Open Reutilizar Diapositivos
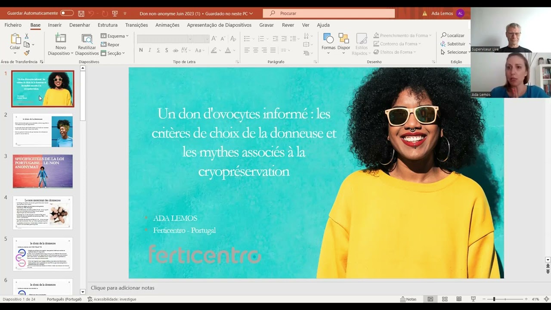The height and width of the screenshot is (310, 551). point(87,44)
